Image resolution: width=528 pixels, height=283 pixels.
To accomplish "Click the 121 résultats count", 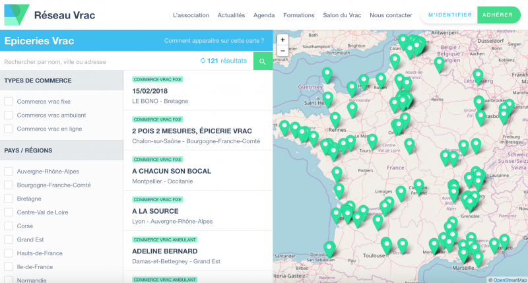I will (227, 61).
